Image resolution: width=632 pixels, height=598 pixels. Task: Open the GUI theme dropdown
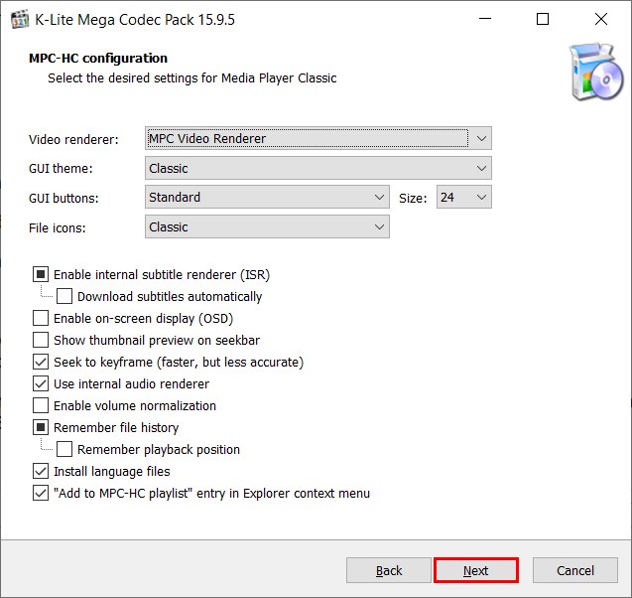tap(318, 168)
